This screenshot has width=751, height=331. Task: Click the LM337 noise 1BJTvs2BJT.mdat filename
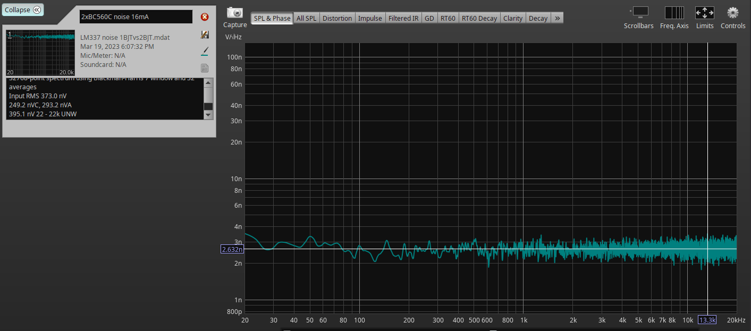pyautogui.click(x=125, y=38)
